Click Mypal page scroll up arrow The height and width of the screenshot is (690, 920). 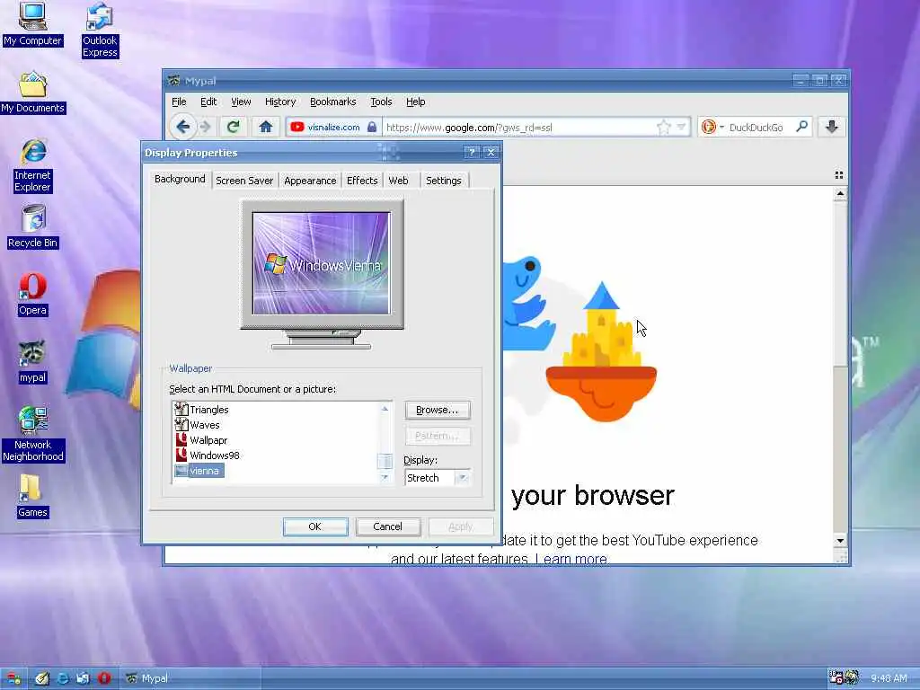coord(840,194)
